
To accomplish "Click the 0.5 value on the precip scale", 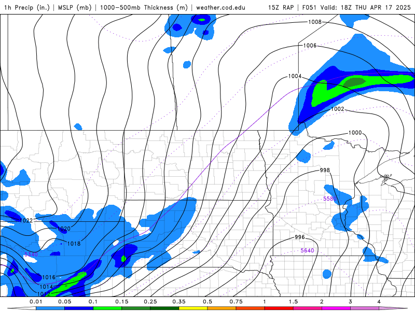I will (208, 302).
